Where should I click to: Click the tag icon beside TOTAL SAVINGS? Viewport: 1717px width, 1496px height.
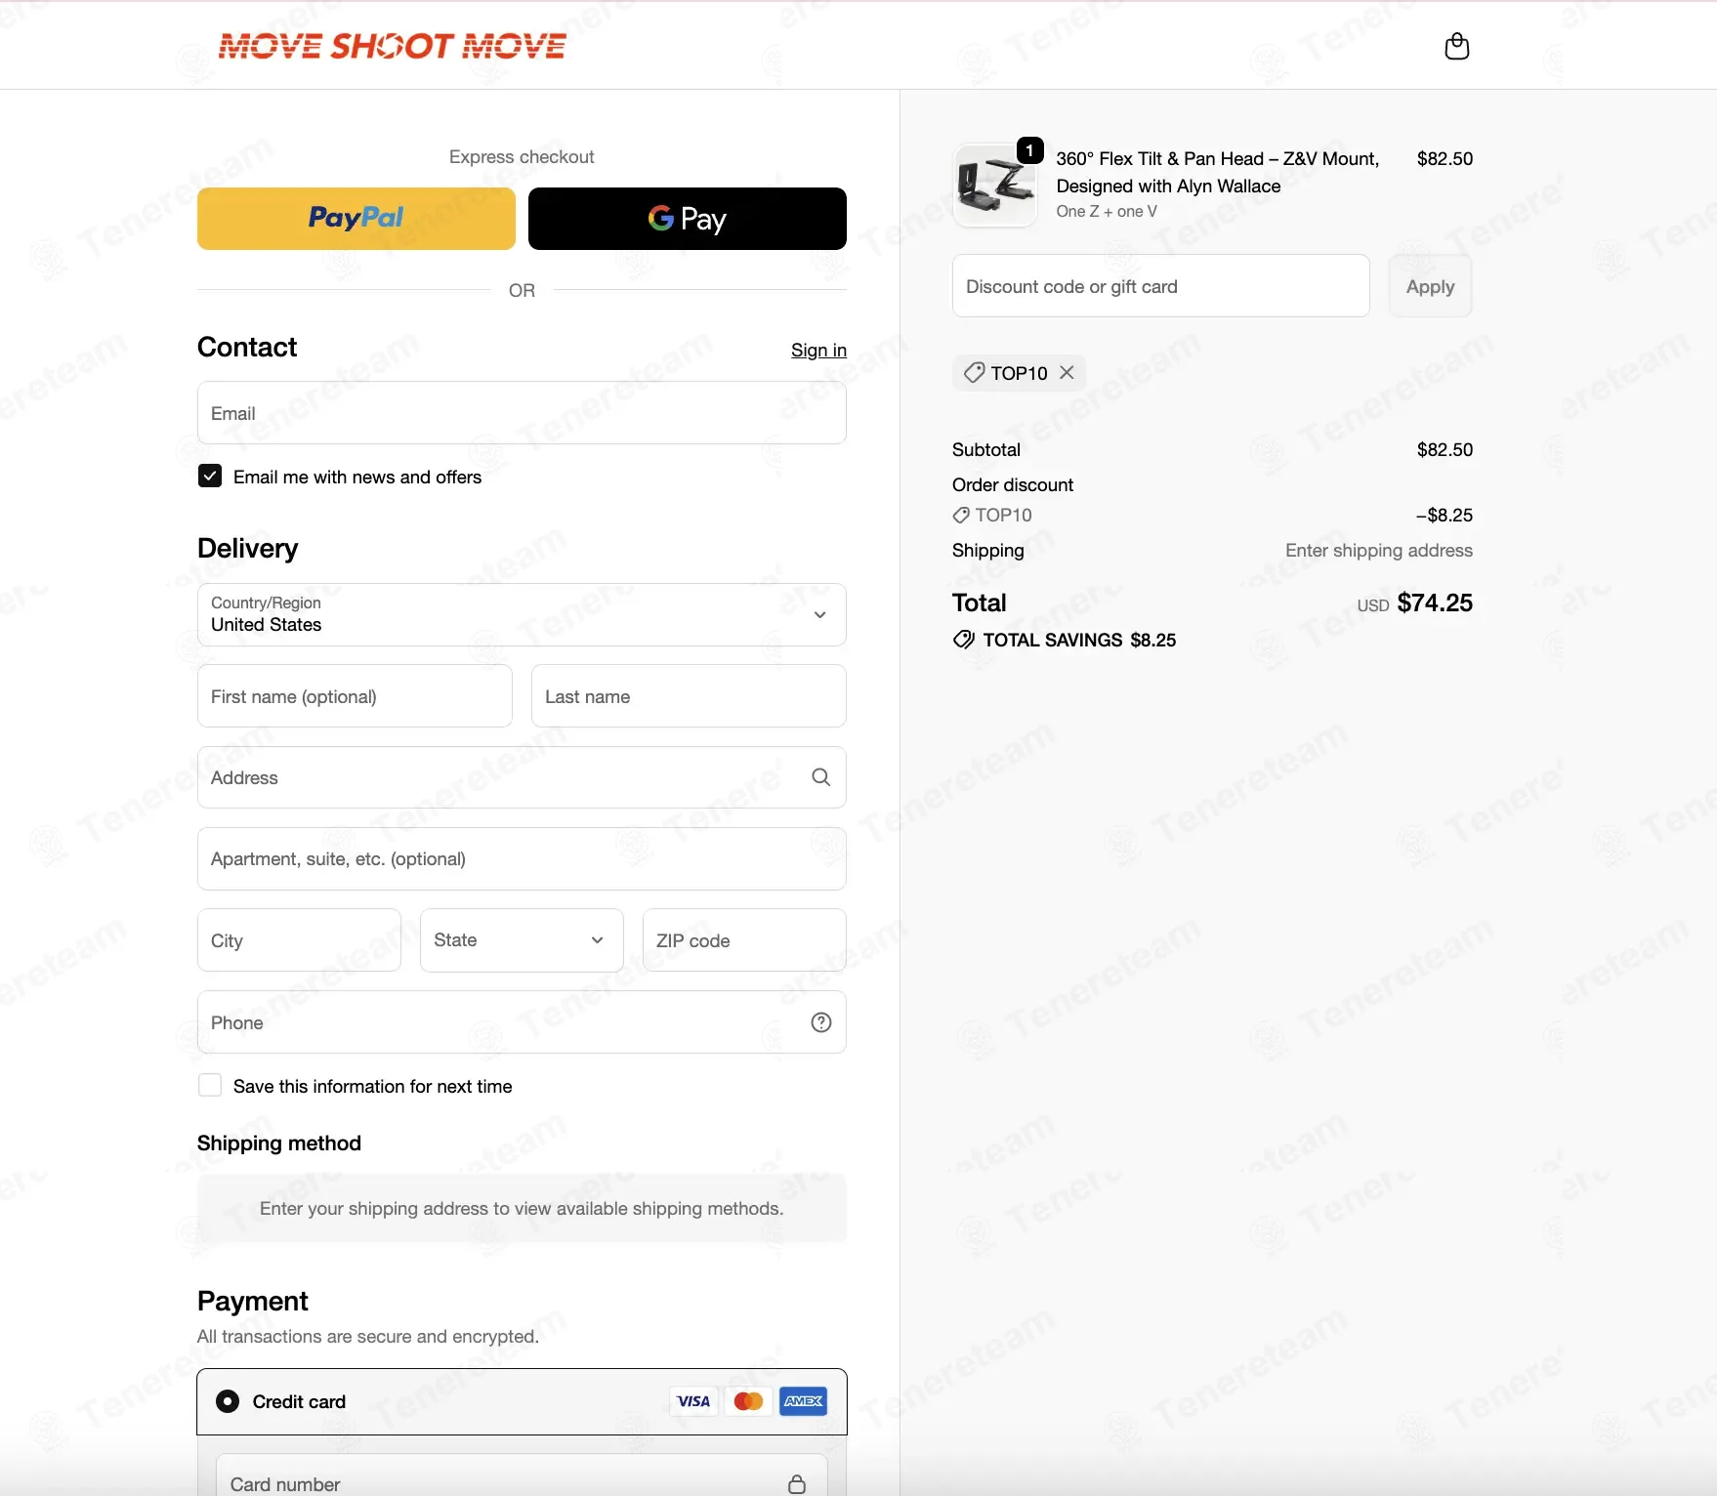963,640
